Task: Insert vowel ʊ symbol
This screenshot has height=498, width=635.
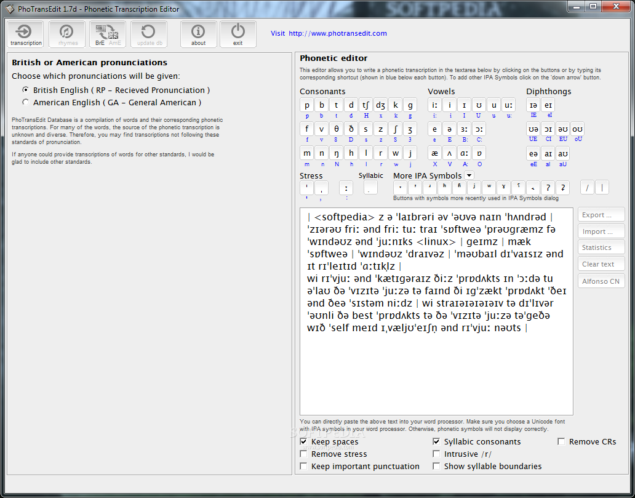Action: [x=479, y=105]
